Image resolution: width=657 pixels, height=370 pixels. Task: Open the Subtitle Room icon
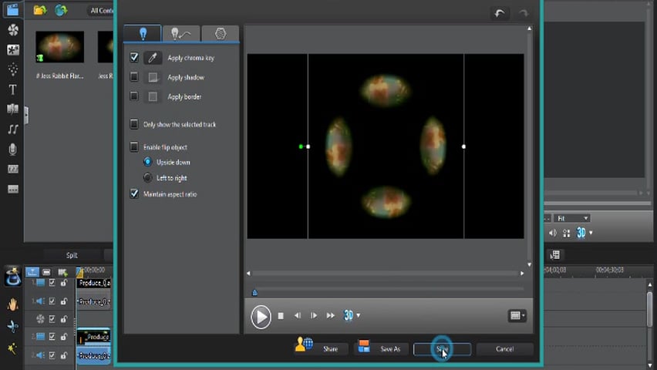tap(12, 189)
